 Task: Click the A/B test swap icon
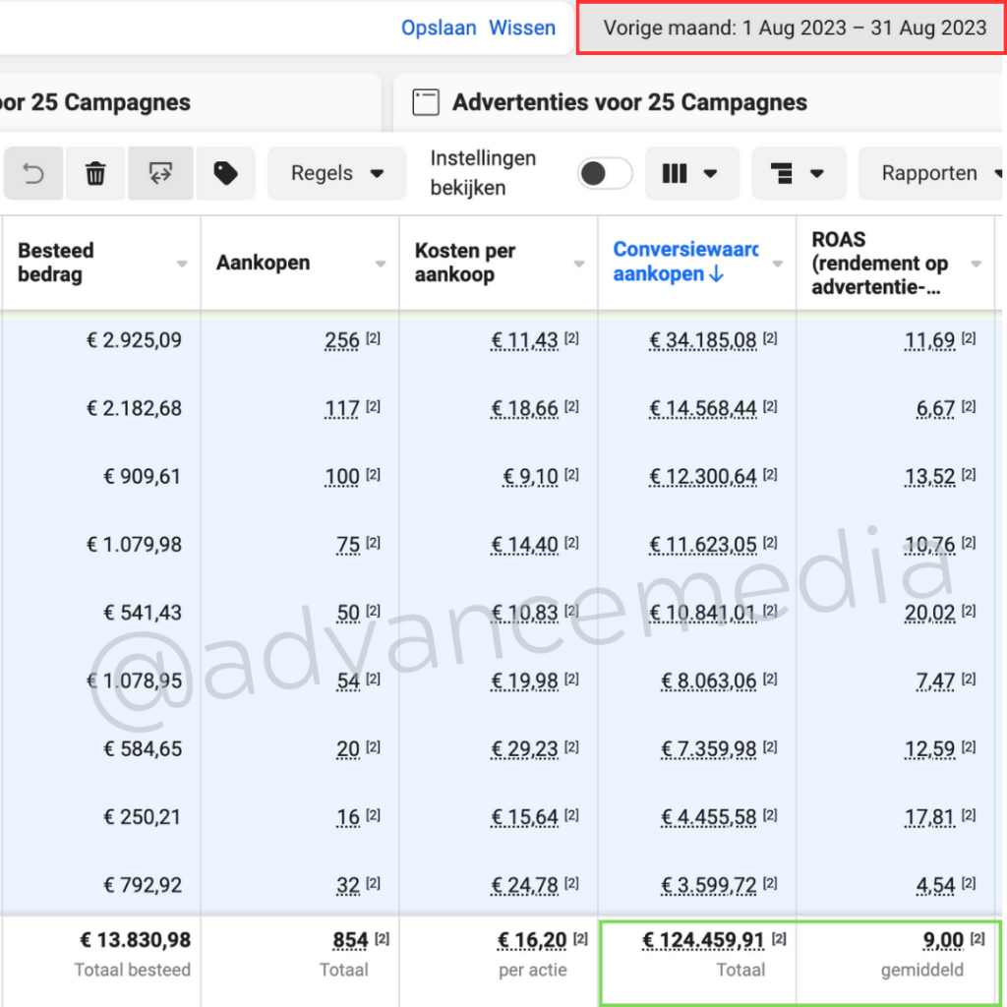coord(160,174)
